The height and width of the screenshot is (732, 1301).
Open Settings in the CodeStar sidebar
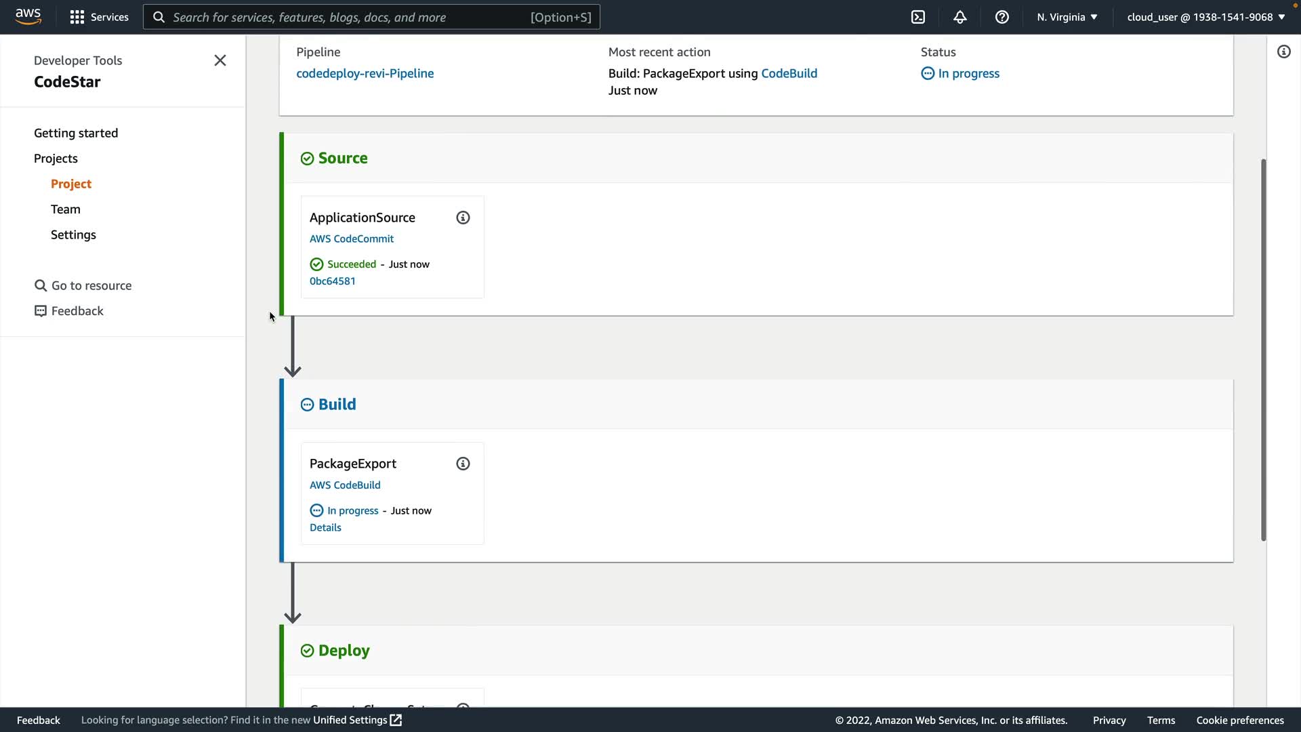pos(73,235)
